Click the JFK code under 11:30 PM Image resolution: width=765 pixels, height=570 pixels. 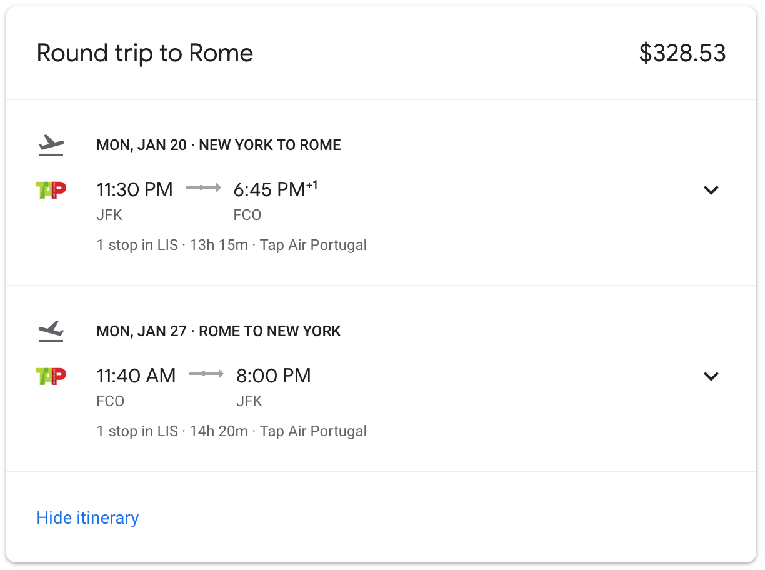109,216
